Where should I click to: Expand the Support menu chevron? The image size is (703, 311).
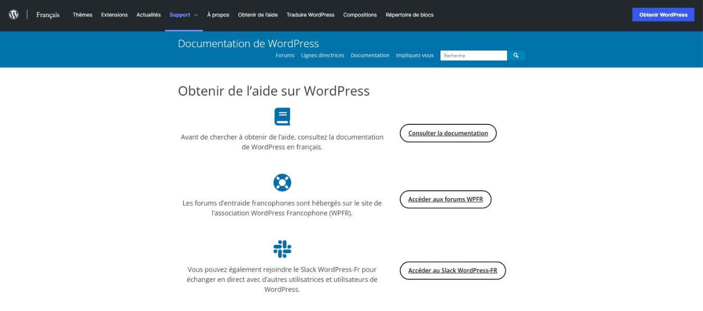196,15
